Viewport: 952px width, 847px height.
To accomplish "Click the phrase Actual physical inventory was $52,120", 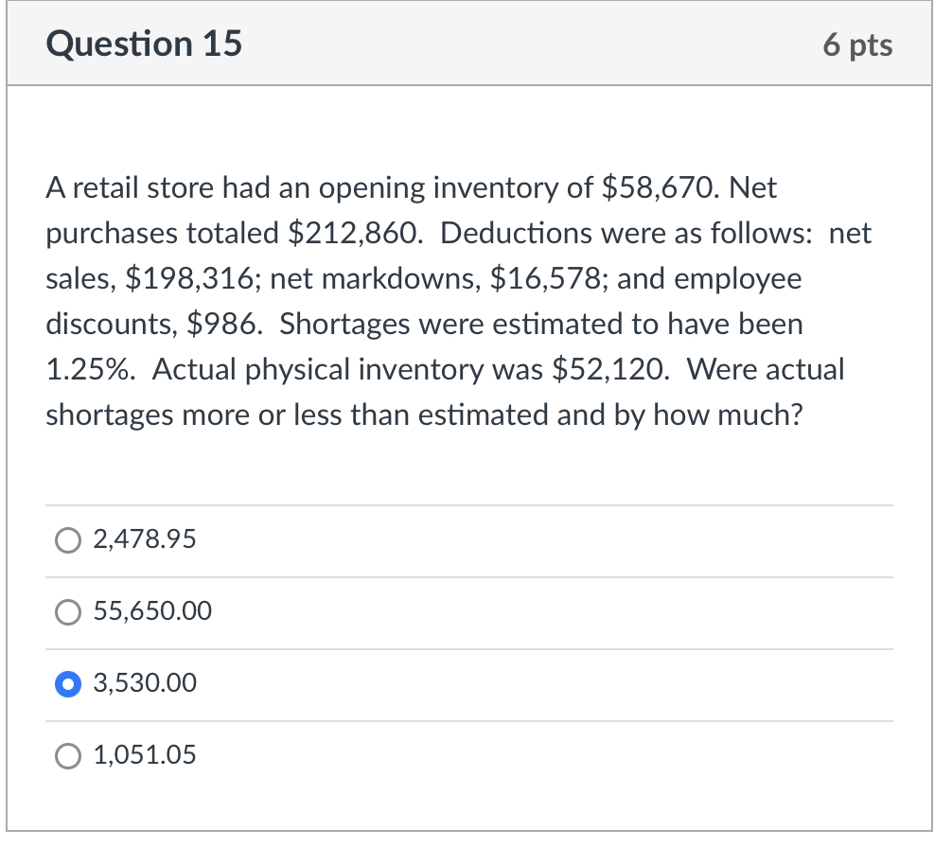I will pyautogui.click(x=407, y=369).
